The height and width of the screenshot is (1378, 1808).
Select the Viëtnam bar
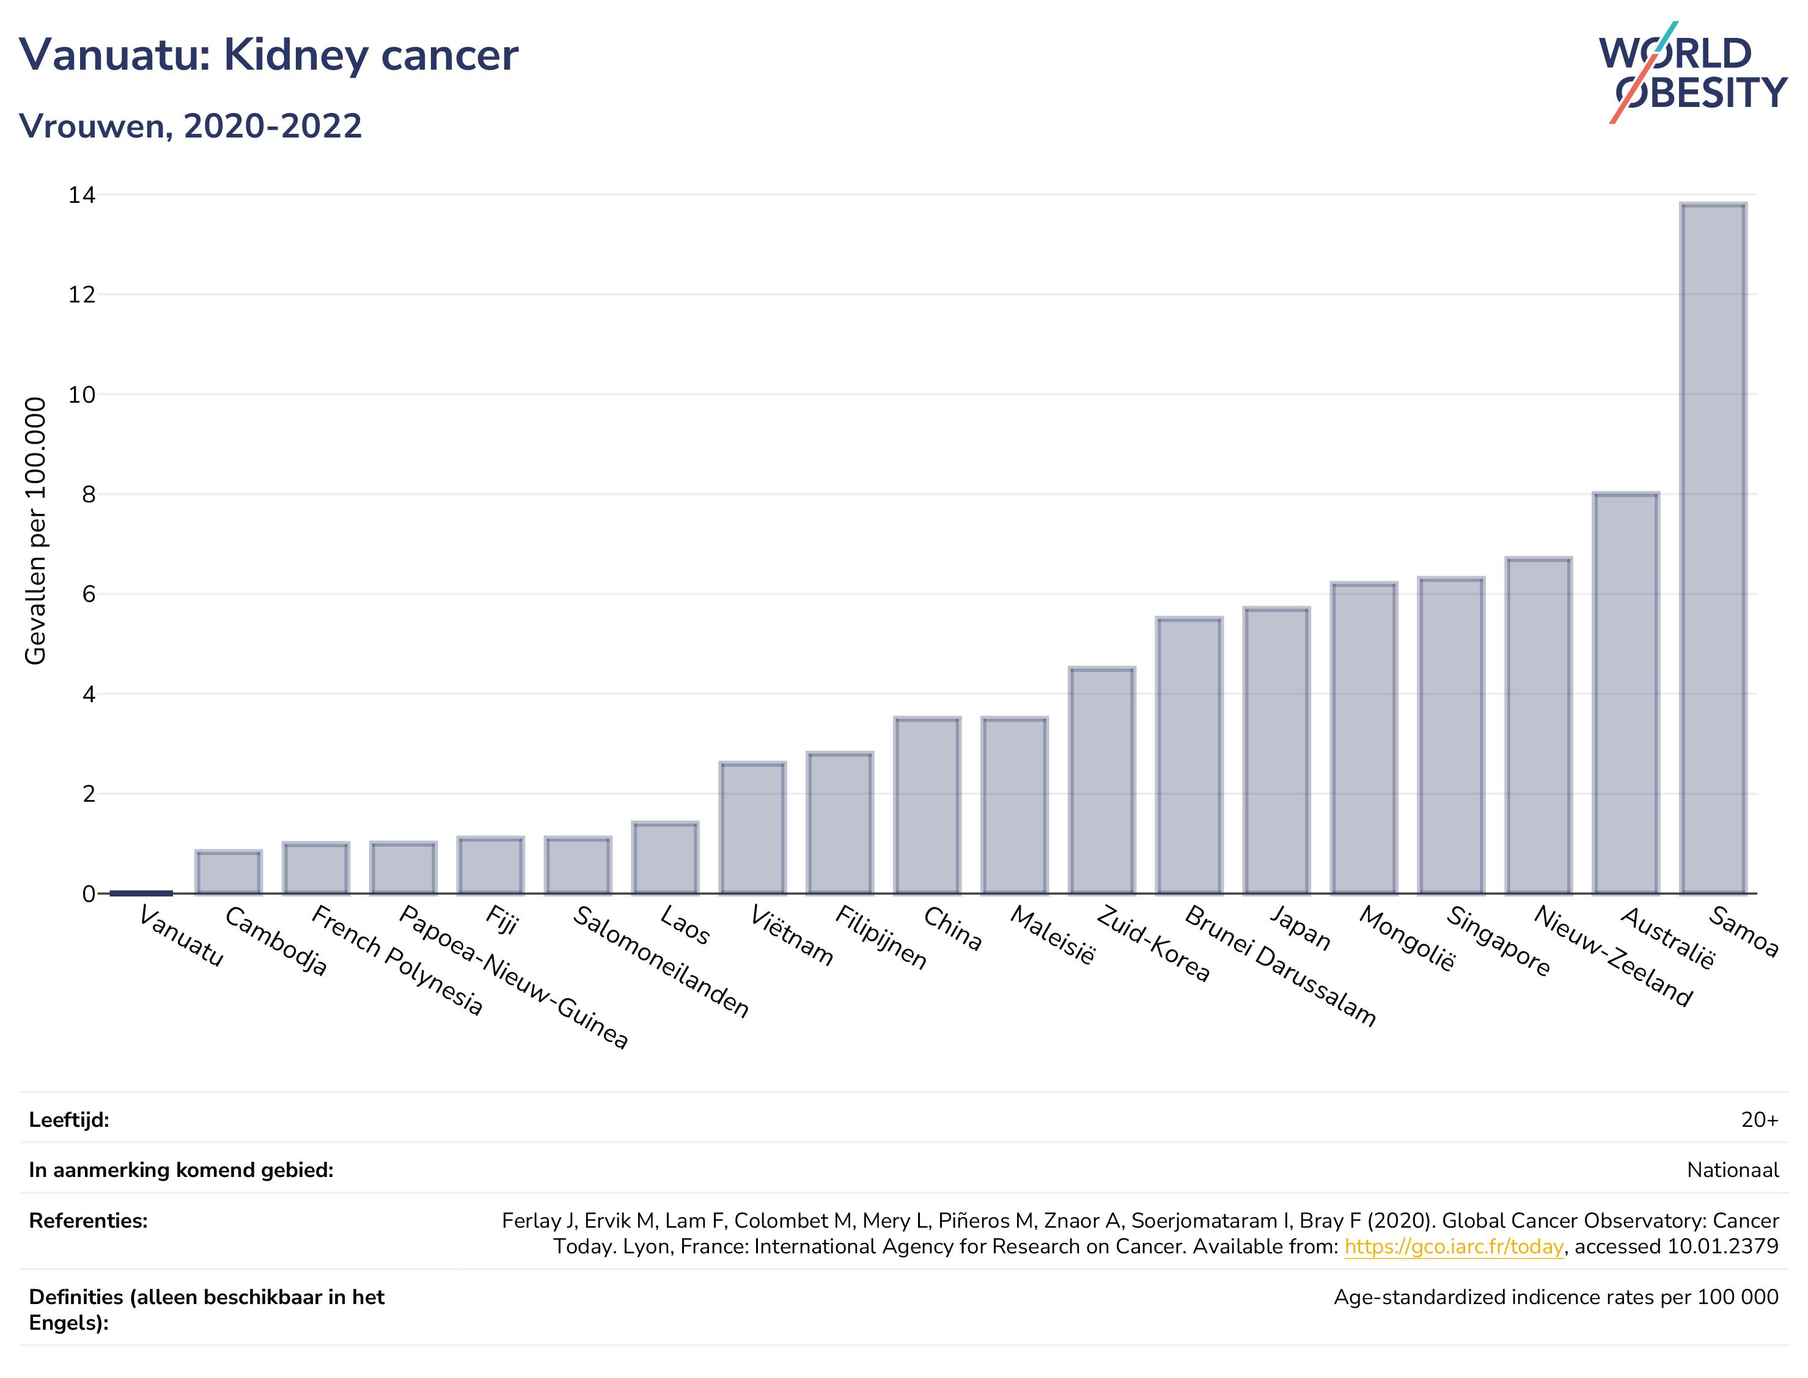click(752, 827)
